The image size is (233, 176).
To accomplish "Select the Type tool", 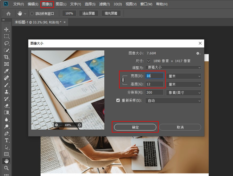I will click(6, 141).
